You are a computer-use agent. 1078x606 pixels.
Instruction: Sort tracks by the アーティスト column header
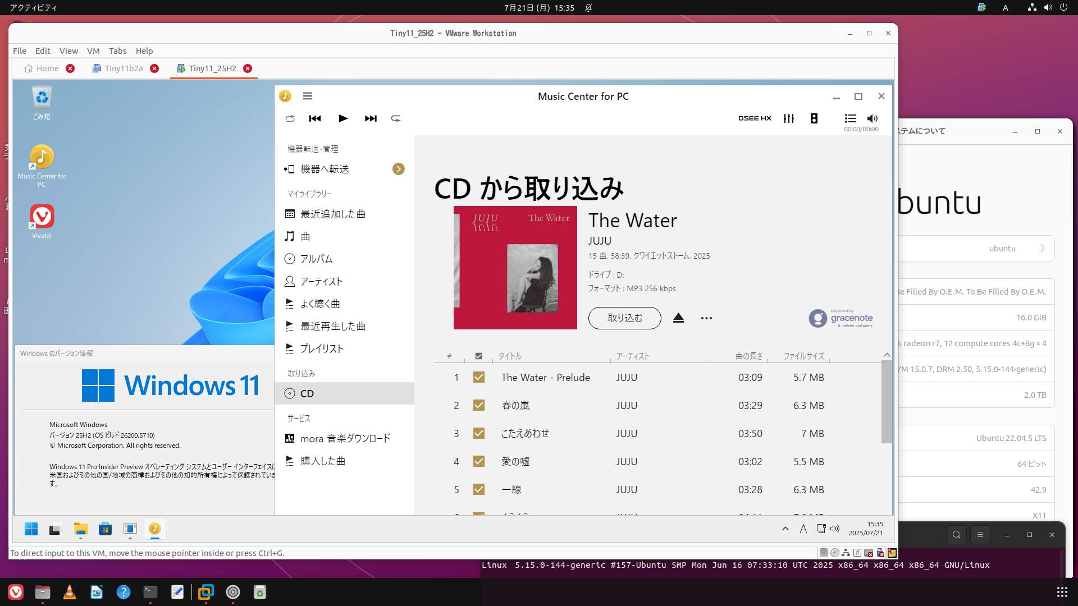(x=633, y=356)
